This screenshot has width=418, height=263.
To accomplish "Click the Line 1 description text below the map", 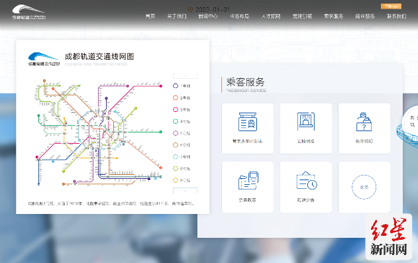I will click(x=111, y=203).
